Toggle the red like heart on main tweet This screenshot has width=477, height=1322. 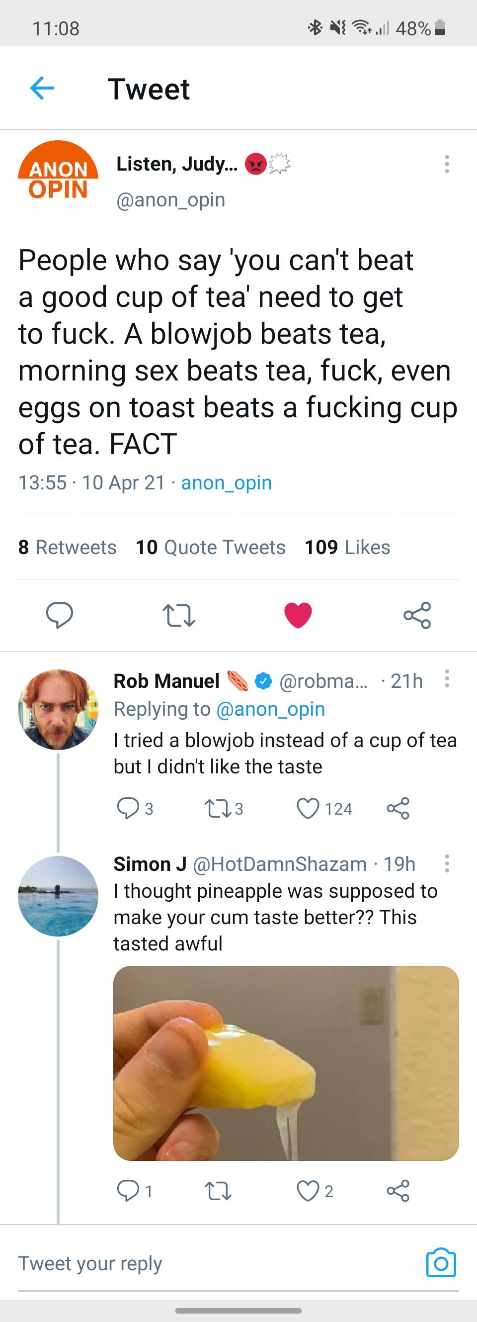coord(298,615)
